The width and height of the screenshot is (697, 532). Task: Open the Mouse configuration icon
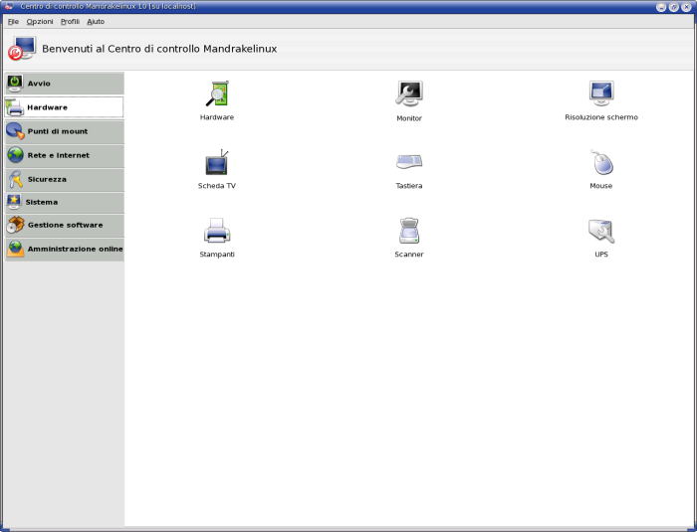click(x=601, y=163)
